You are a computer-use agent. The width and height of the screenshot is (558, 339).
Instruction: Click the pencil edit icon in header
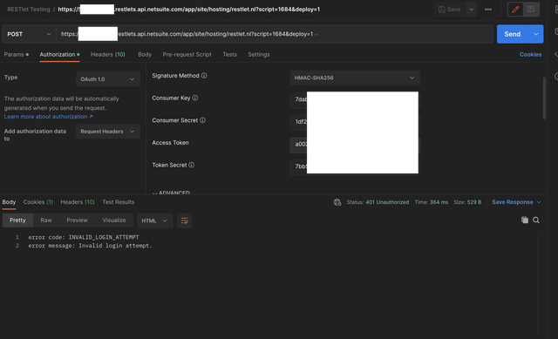pos(515,10)
